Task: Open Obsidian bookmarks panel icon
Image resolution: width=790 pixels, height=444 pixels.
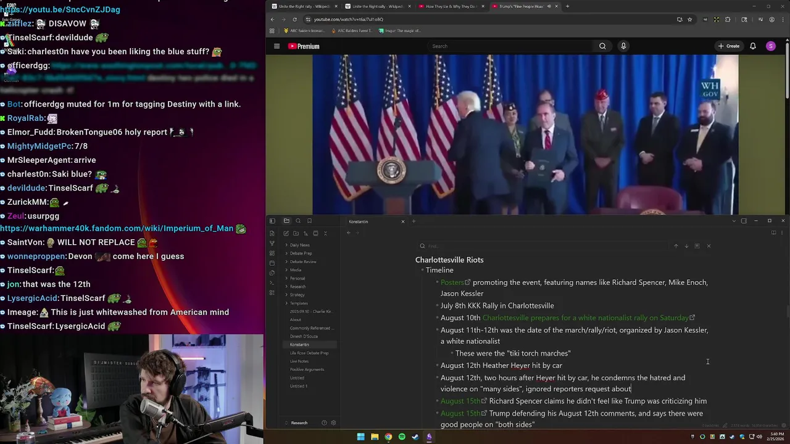Action: tap(309, 221)
